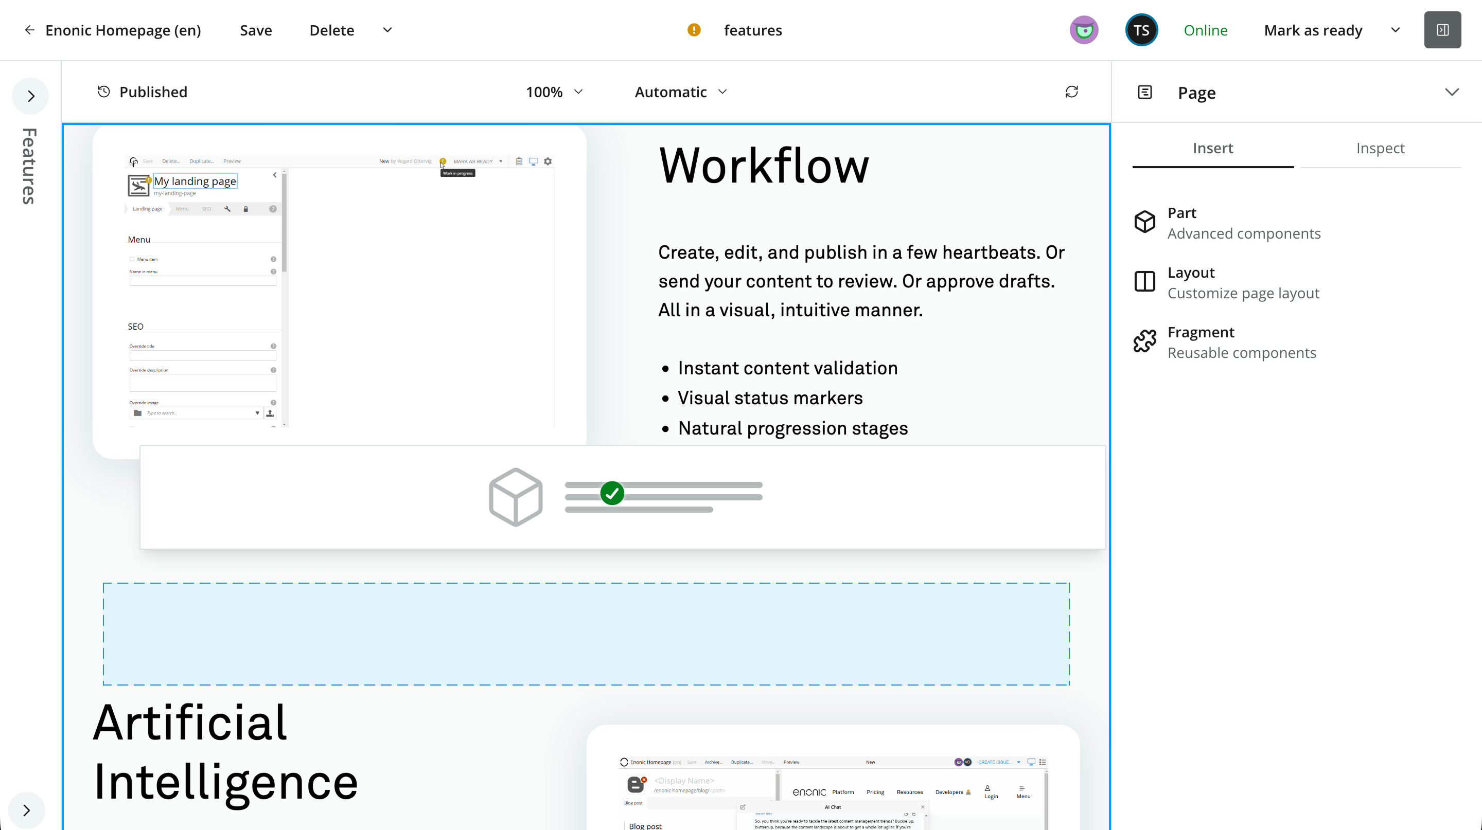
Task: Click the orange work-in-progress status icon
Action: coord(694,30)
